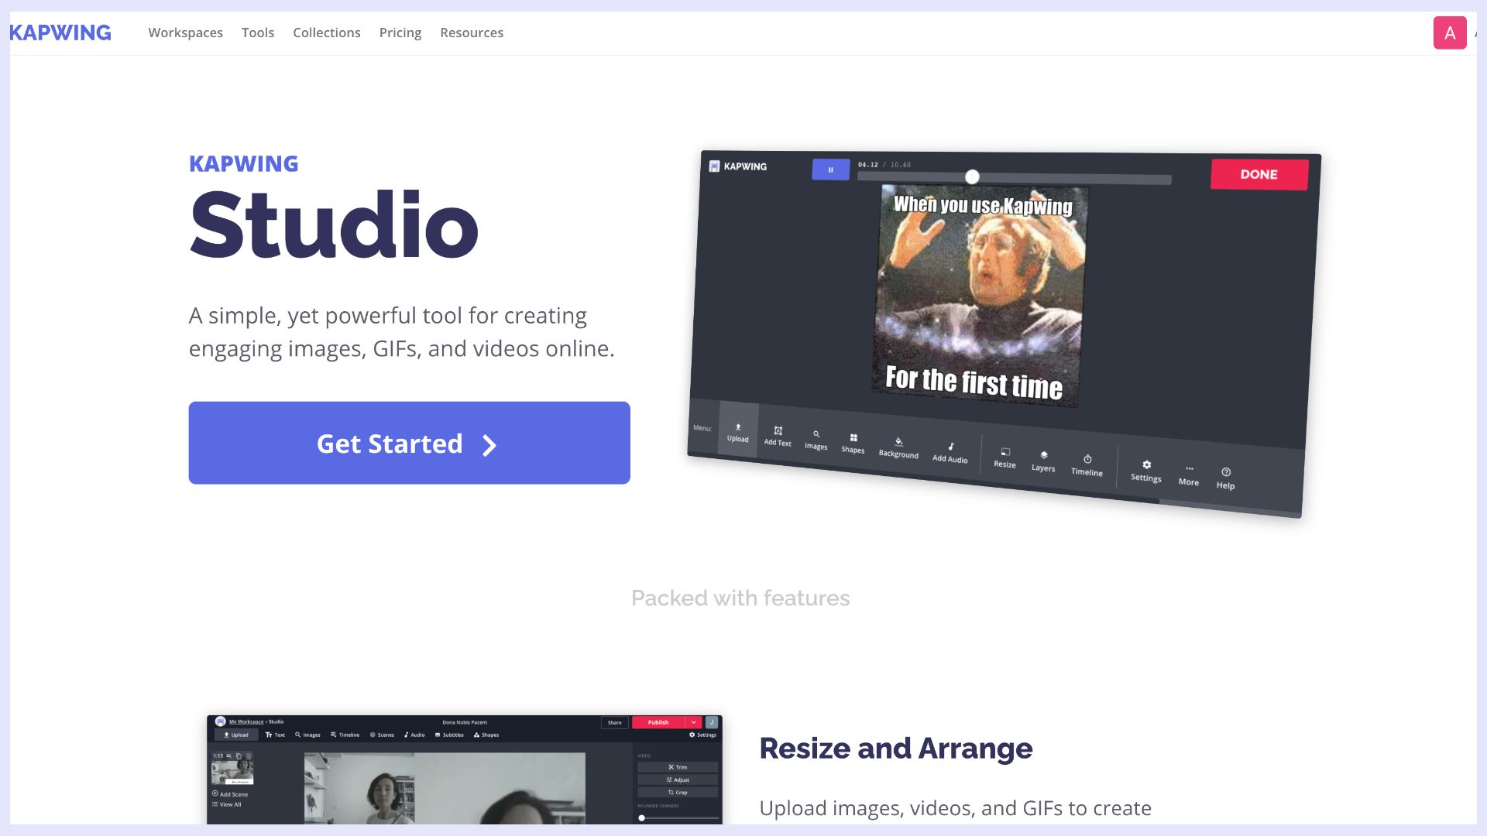Click the DONE button in the editor
Viewport: 1487px width, 836px height.
[x=1259, y=174]
